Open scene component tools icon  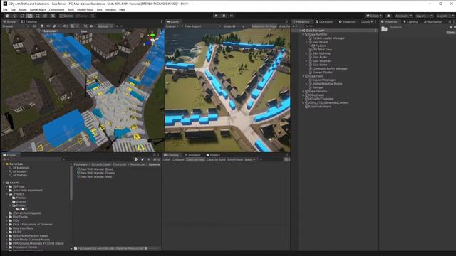coord(85,26)
